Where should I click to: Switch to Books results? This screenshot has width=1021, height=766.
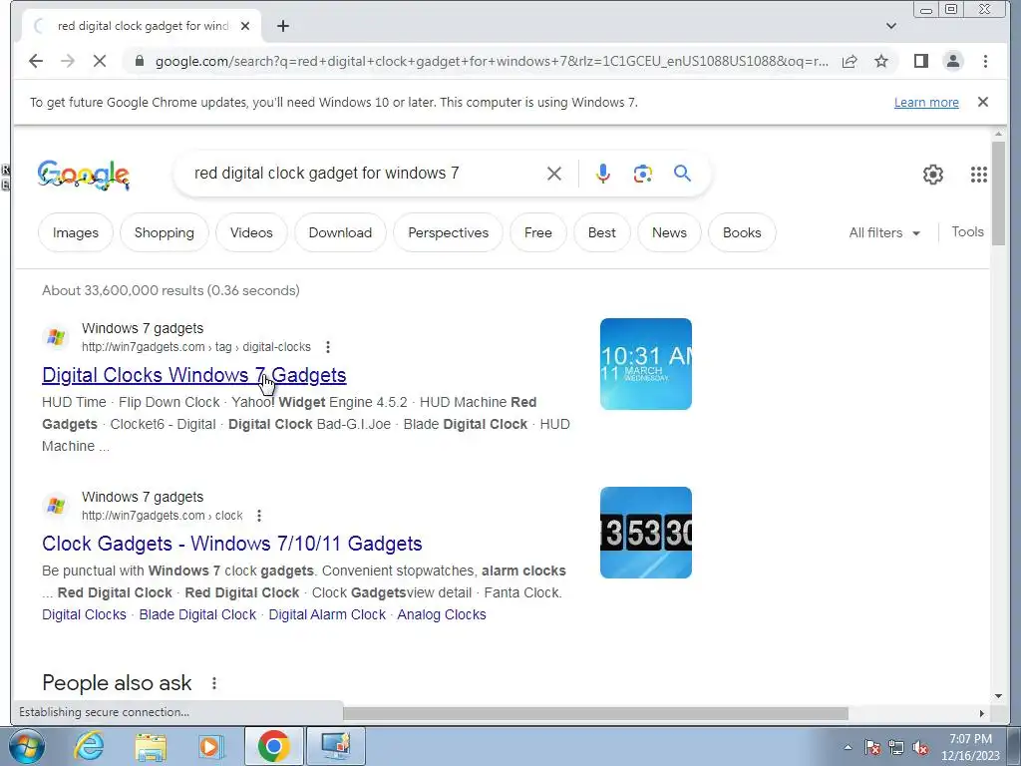[x=742, y=232]
